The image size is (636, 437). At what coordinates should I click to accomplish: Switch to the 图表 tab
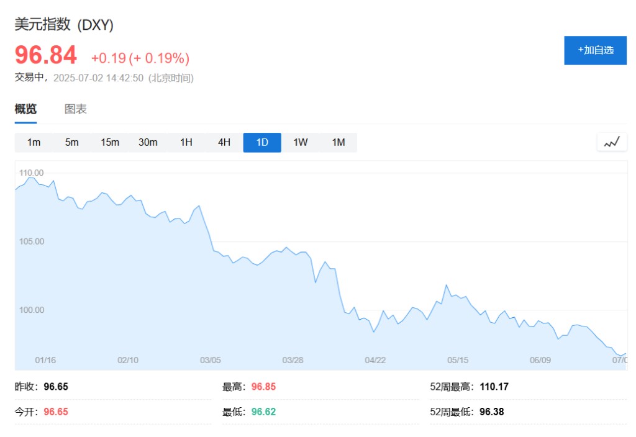(75, 109)
